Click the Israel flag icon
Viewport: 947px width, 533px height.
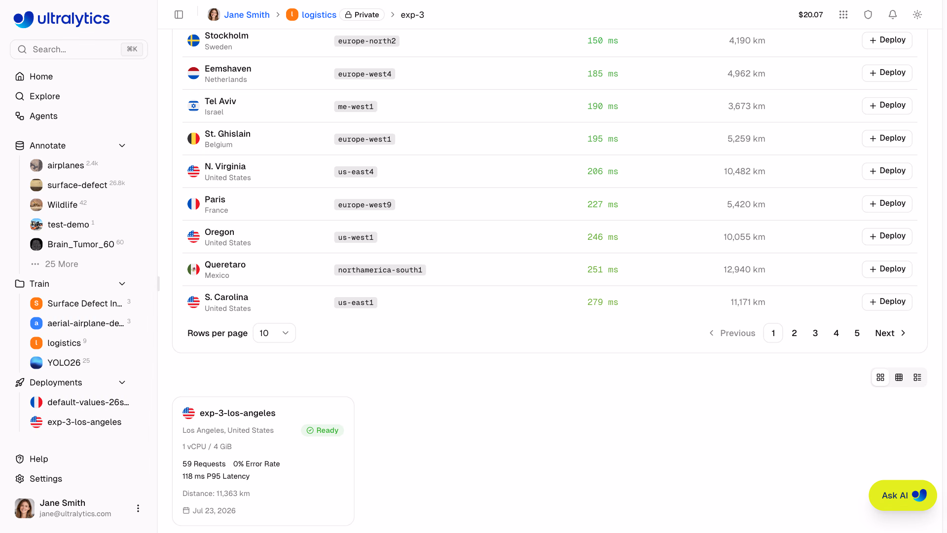pos(193,106)
